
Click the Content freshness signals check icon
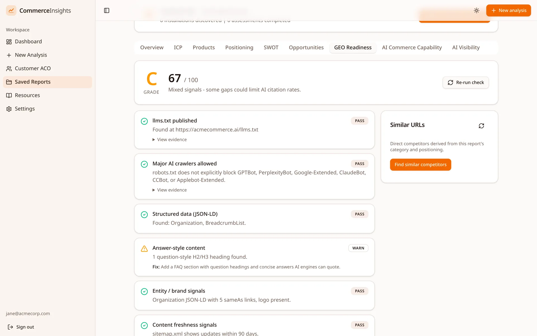[144, 325]
